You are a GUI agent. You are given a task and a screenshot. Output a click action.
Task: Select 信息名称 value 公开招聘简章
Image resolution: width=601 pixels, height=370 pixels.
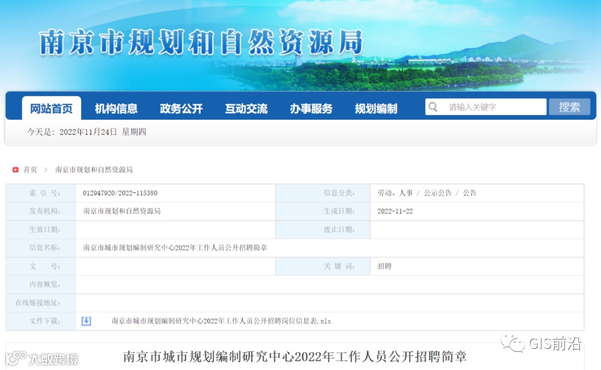(x=175, y=248)
